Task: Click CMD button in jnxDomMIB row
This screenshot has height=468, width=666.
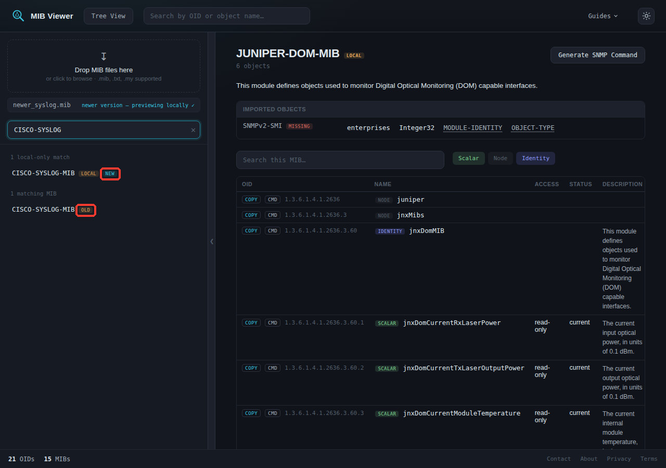Action: point(273,230)
